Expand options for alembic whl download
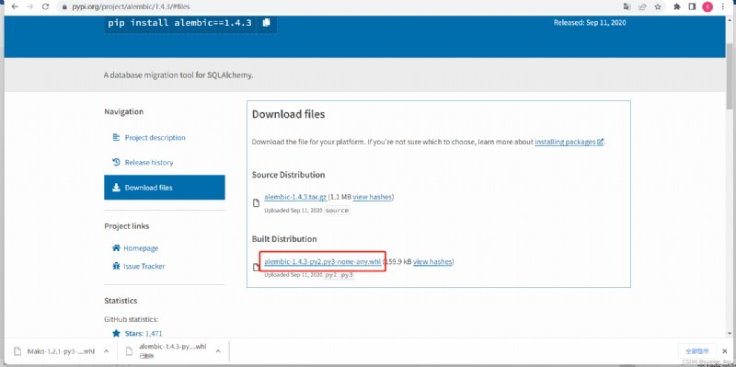The height and width of the screenshot is (367, 736). pyautogui.click(x=218, y=351)
